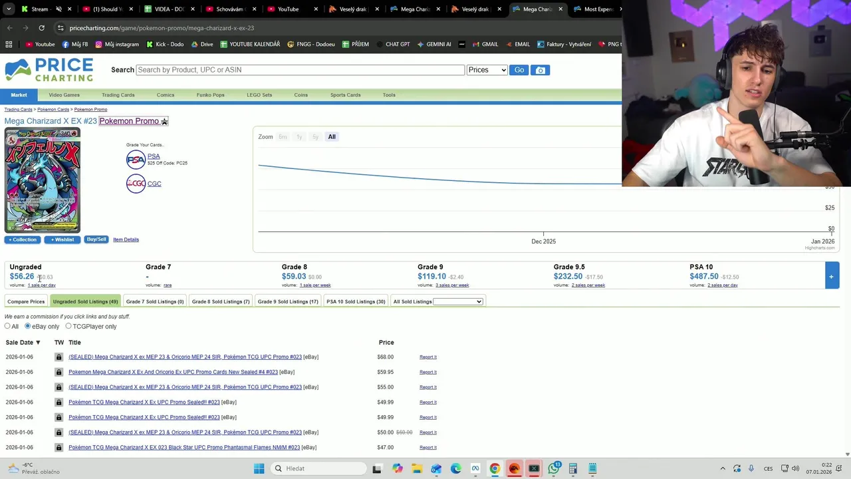Open the Můj FB bookmark
Screen dimensions: 851x479
[x=75, y=44]
